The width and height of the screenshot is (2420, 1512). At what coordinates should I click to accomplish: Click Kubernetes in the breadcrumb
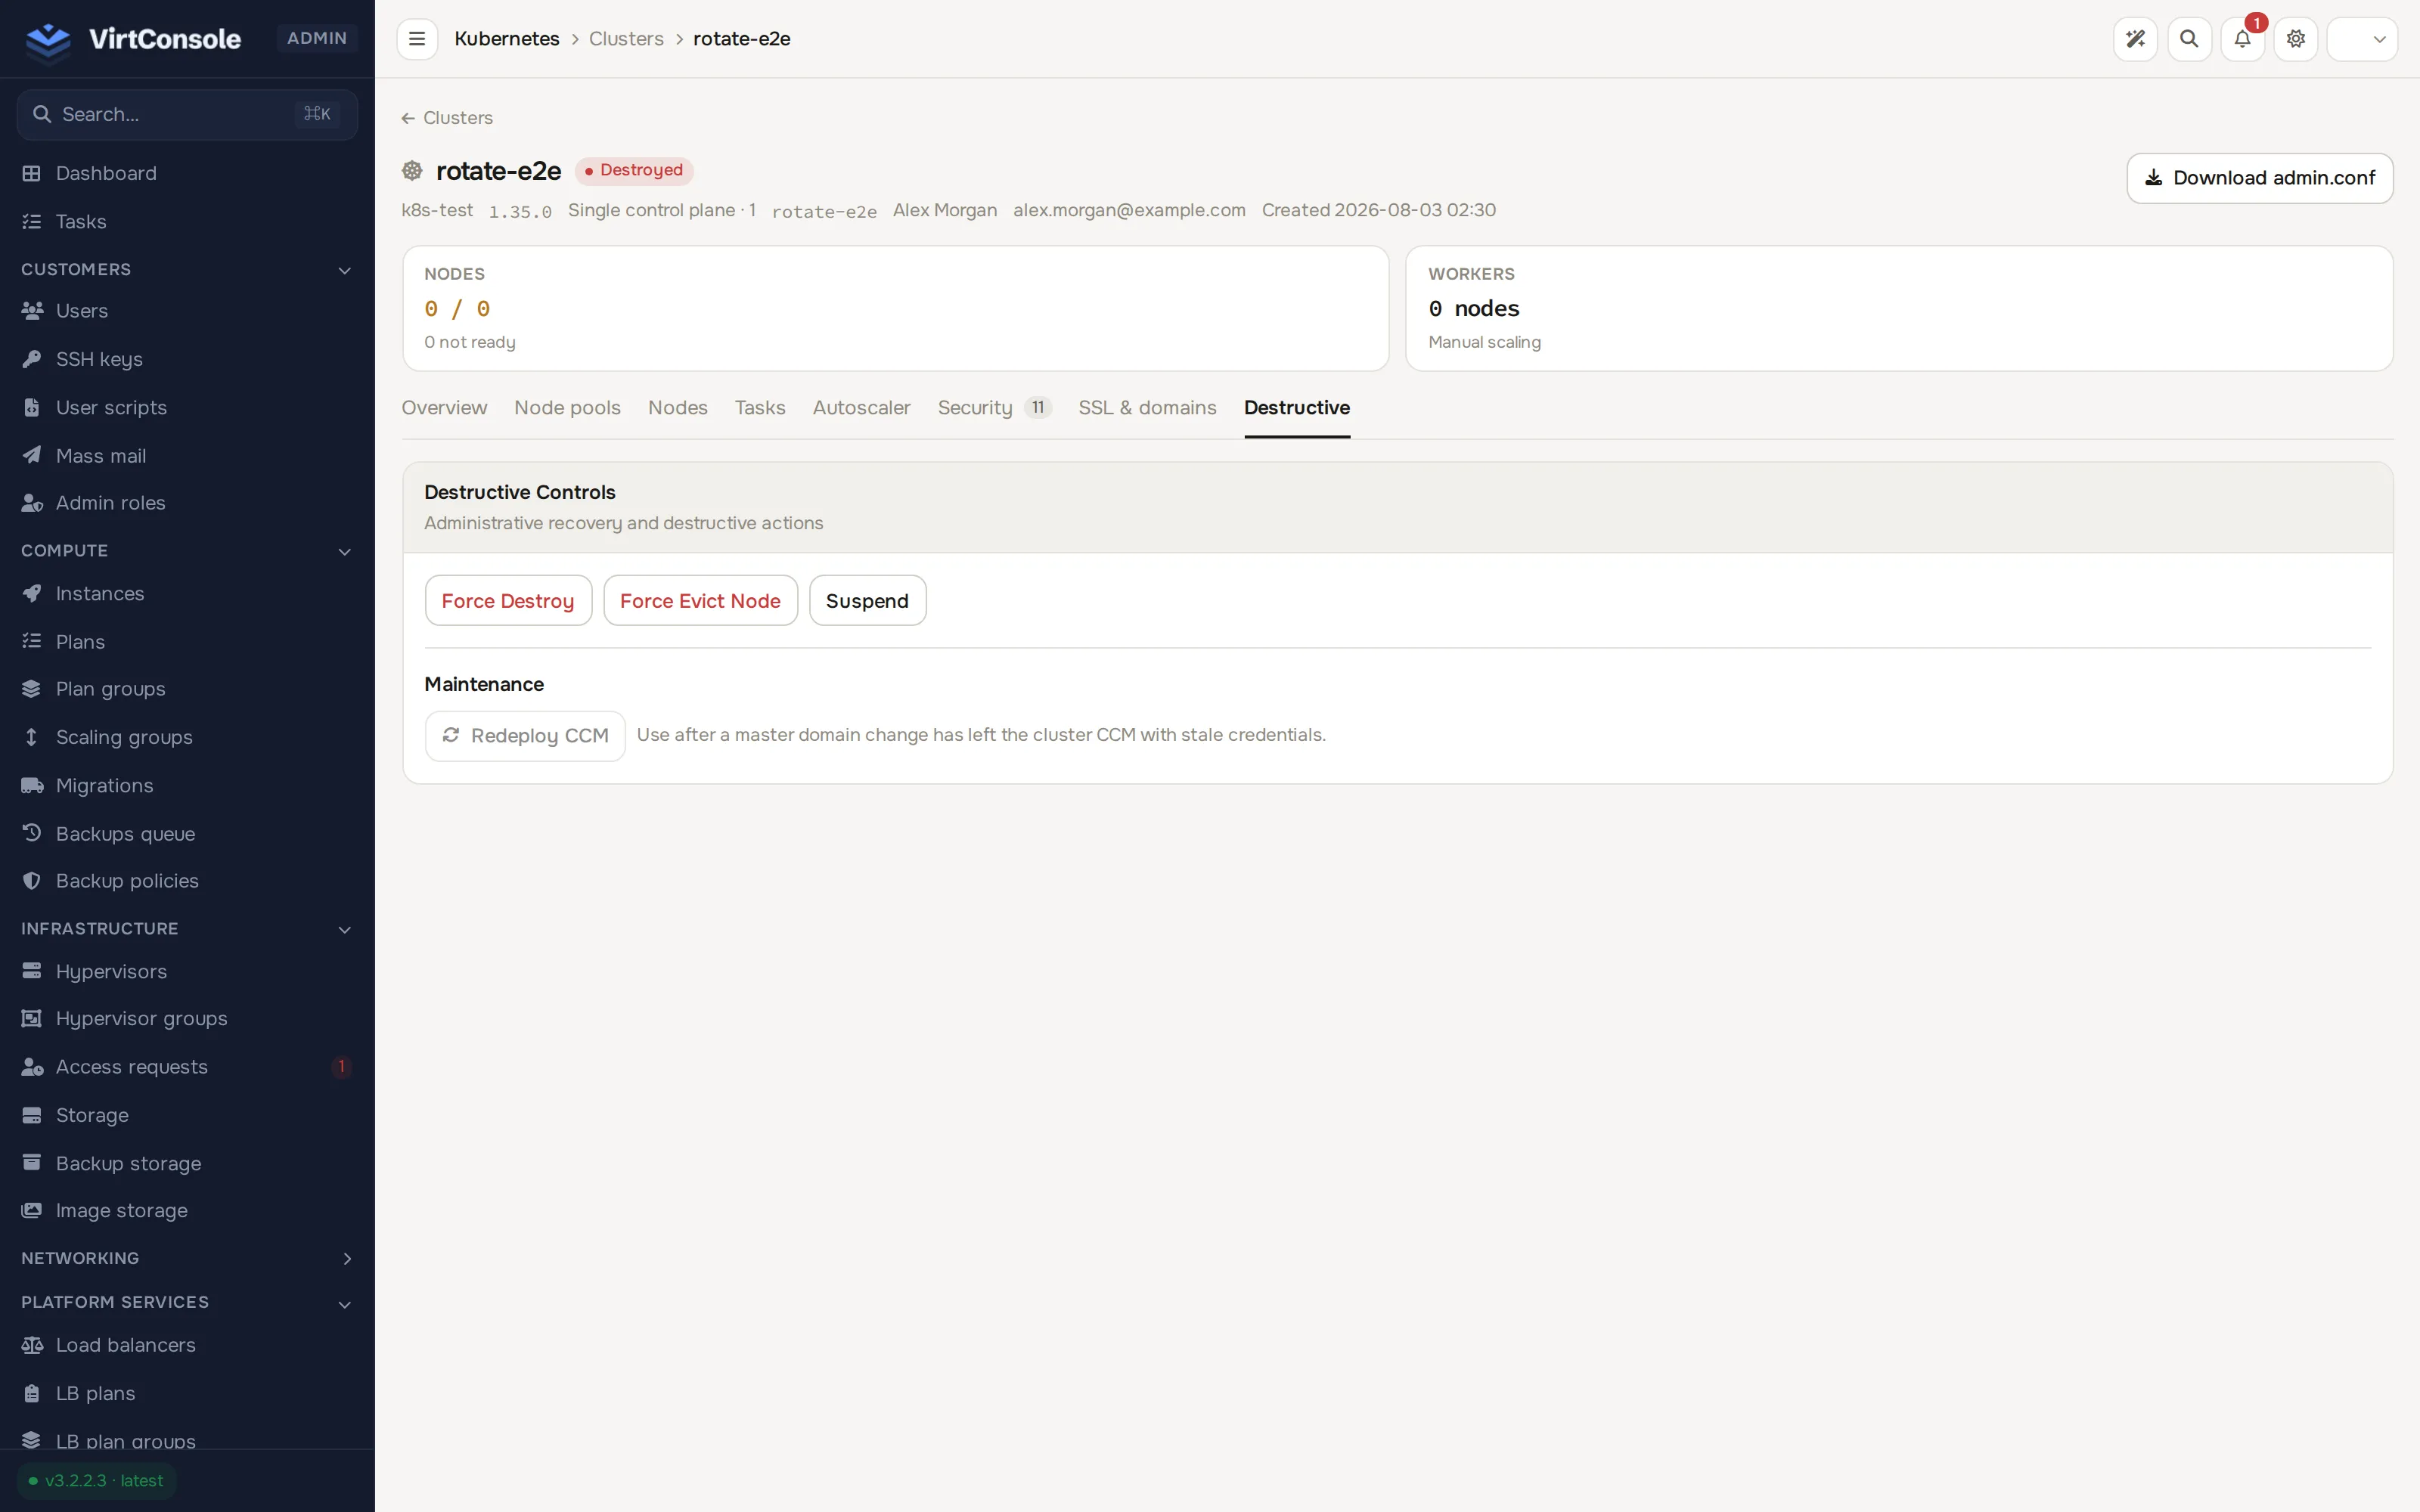pos(507,39)
